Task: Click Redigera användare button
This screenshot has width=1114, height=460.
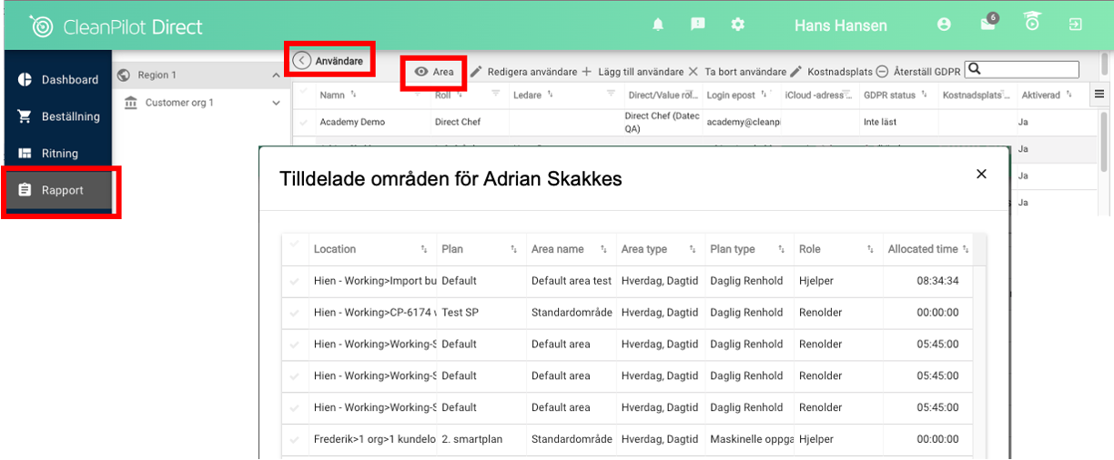Action: click(x=523, y=72)
